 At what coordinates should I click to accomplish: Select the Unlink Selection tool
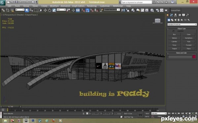point(8,10)
